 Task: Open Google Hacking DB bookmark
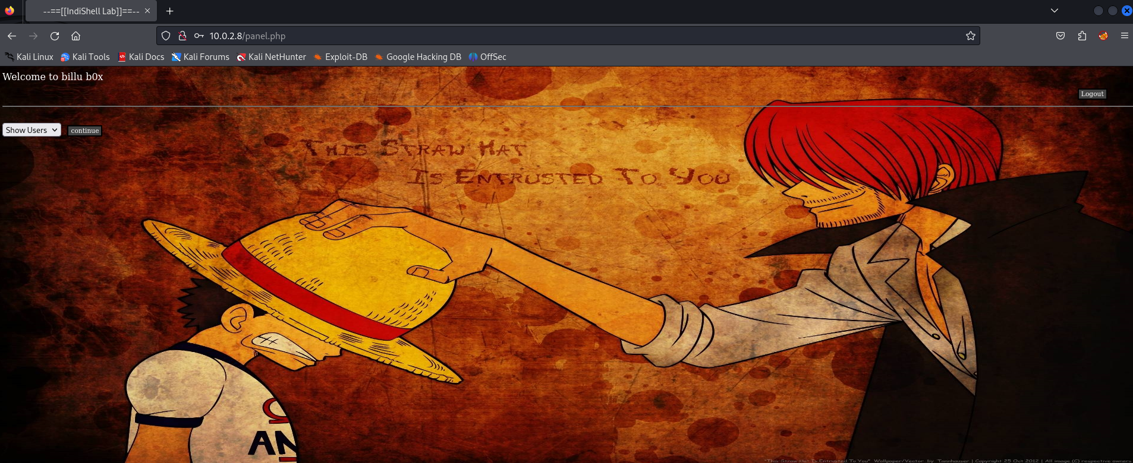pos(418,57)
